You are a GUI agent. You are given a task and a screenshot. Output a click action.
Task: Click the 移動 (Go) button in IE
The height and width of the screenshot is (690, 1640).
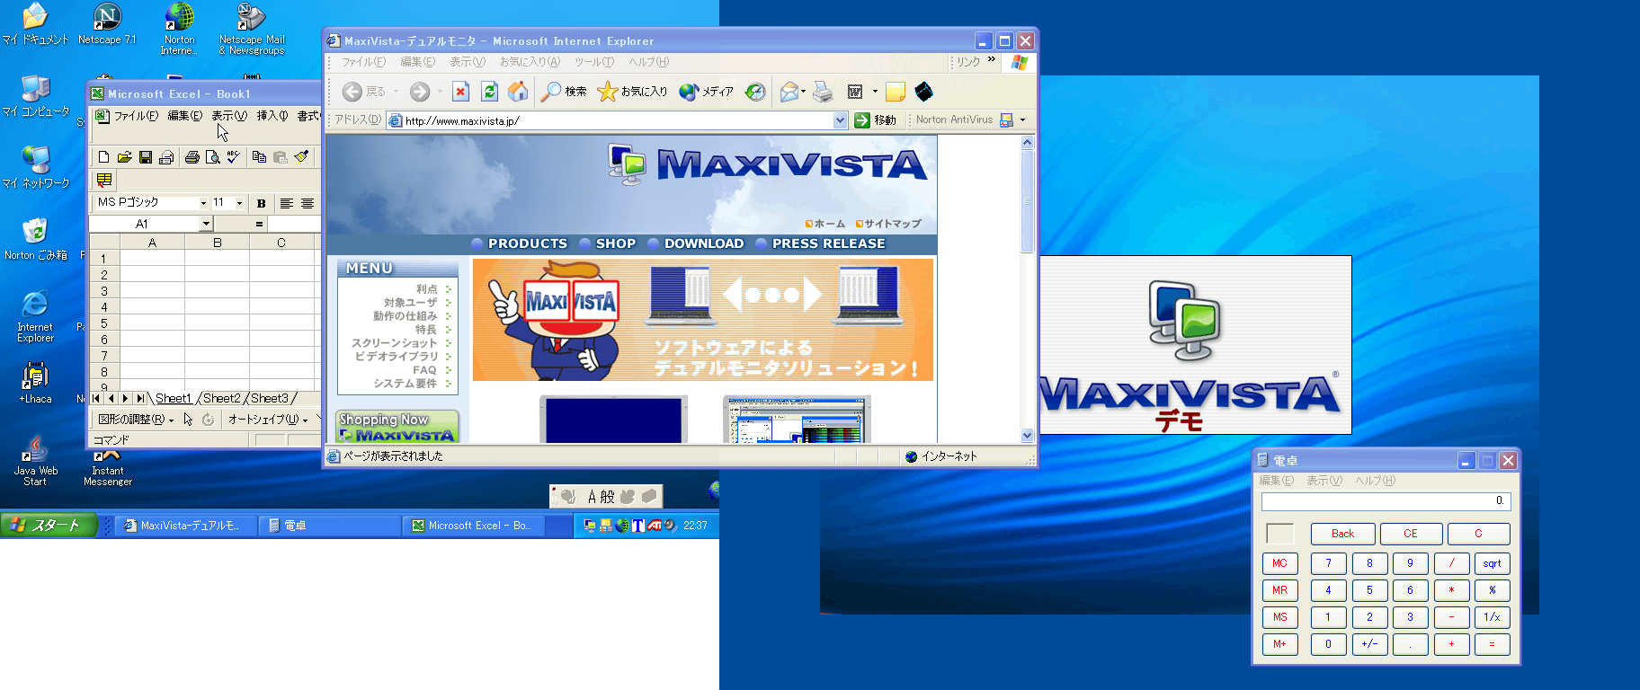(876, 120)
